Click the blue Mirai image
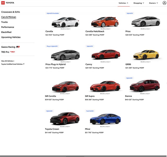This screenshot has height=157, width=167. tap(105, 119)
